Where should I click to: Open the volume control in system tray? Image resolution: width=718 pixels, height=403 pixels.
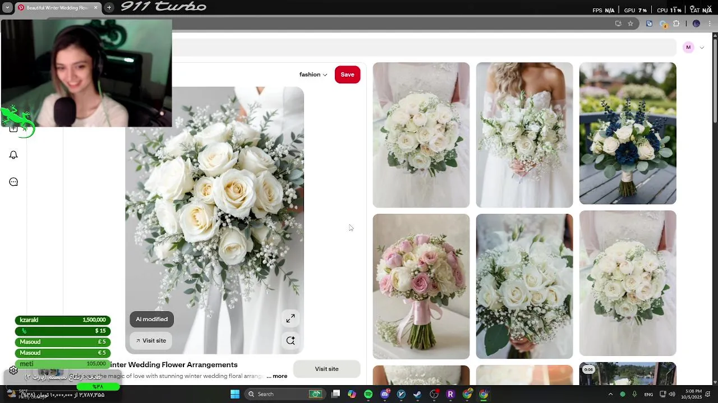[x=672, y=394]
